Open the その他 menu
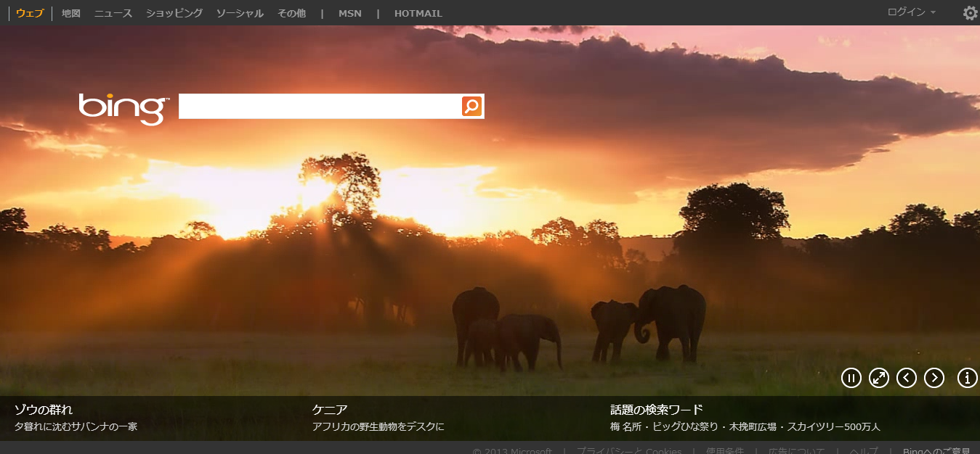This screenshot has height=454, width=980. tap(291, 13)
